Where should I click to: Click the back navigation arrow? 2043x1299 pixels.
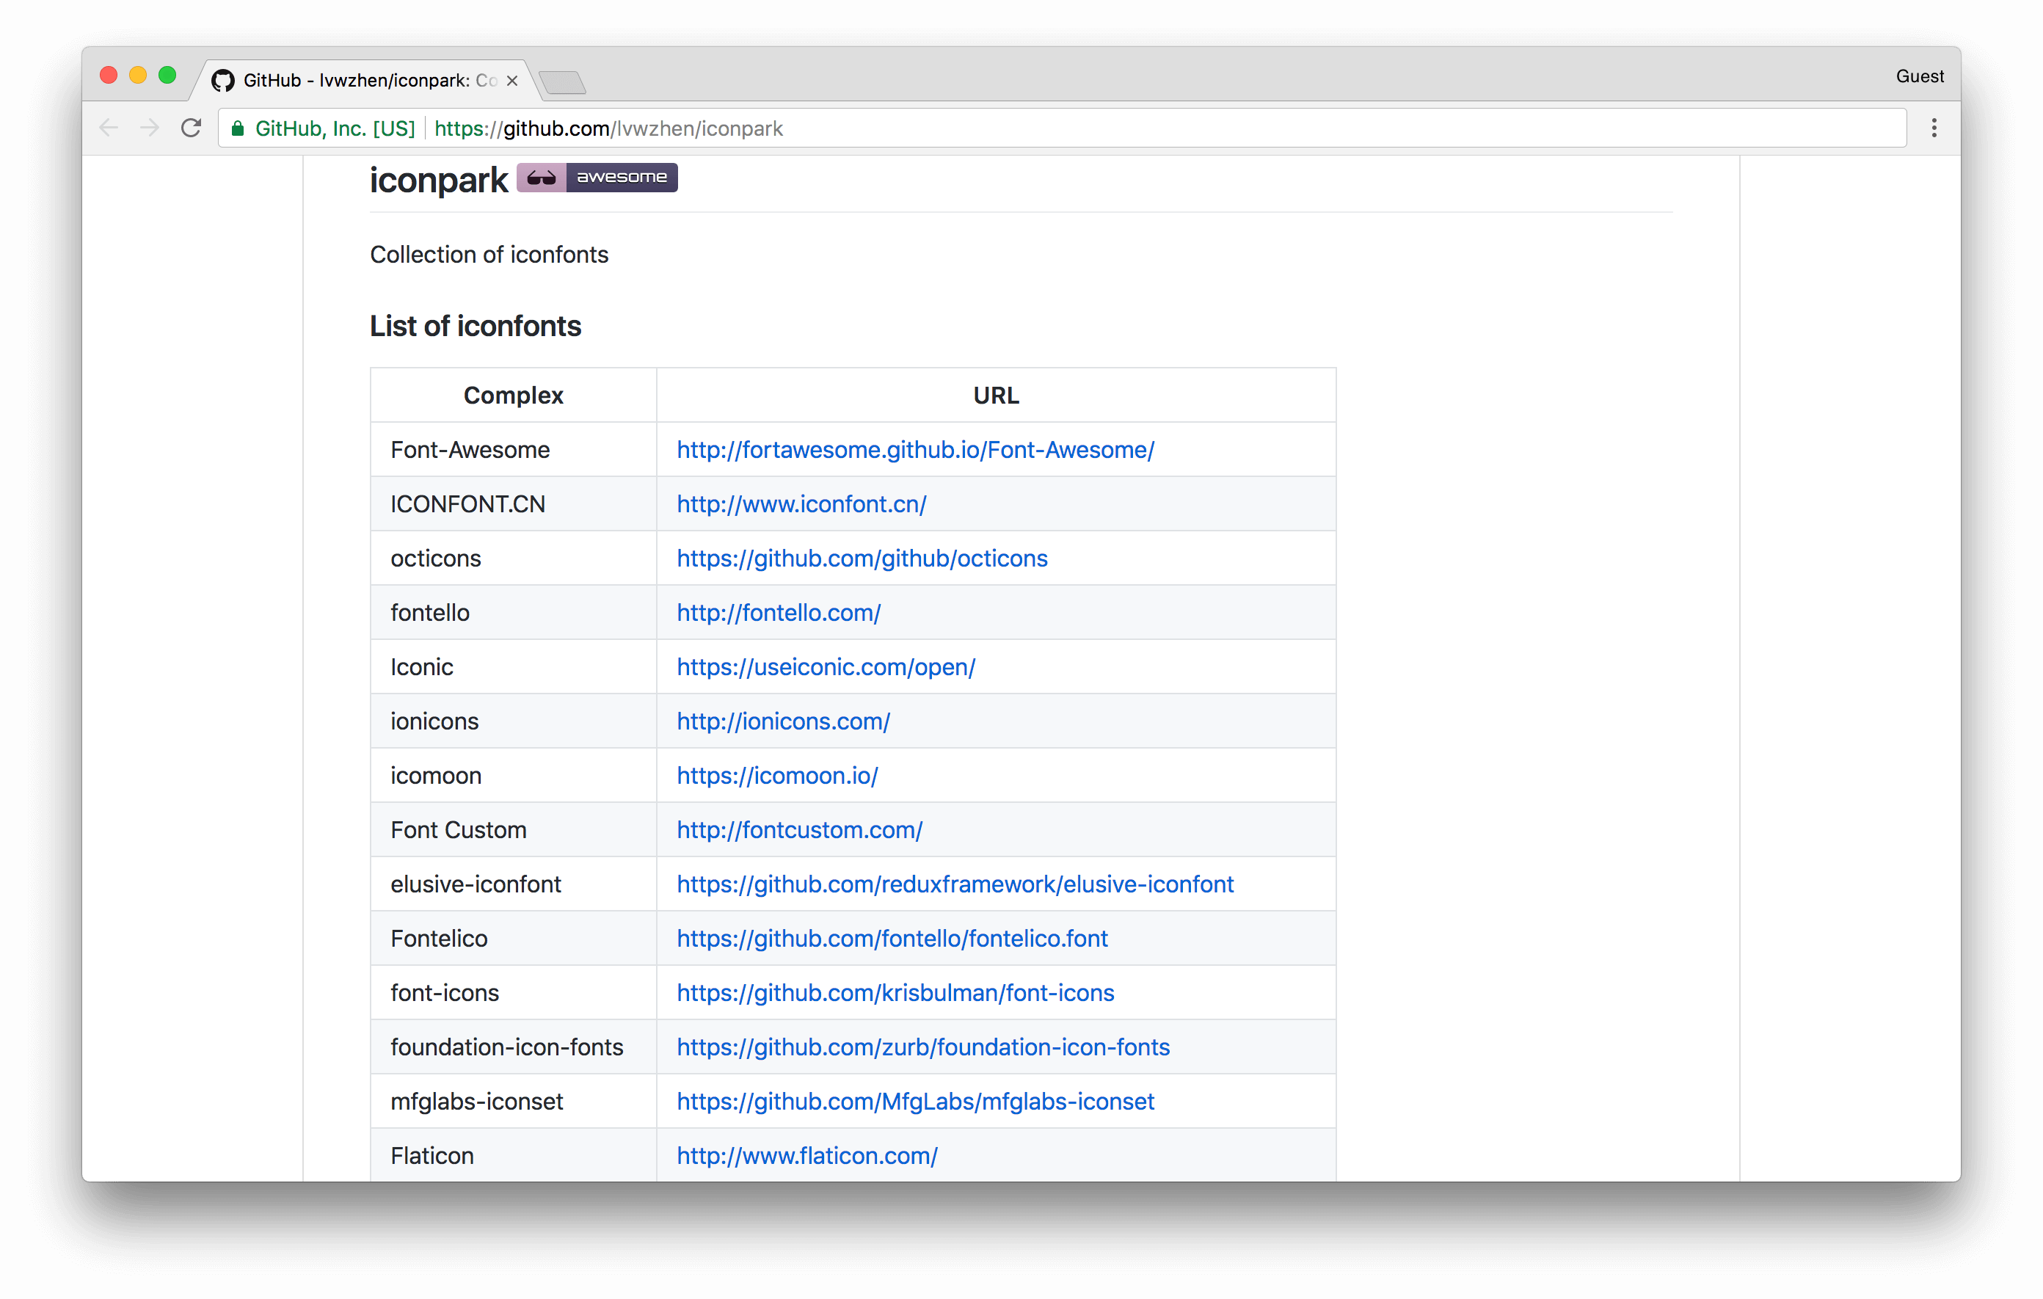coord(109,128)
